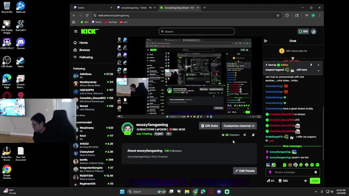Open timothyrandy channel in Following list
The width and height of the screenshot is (349, 196).
click(93, 84)
